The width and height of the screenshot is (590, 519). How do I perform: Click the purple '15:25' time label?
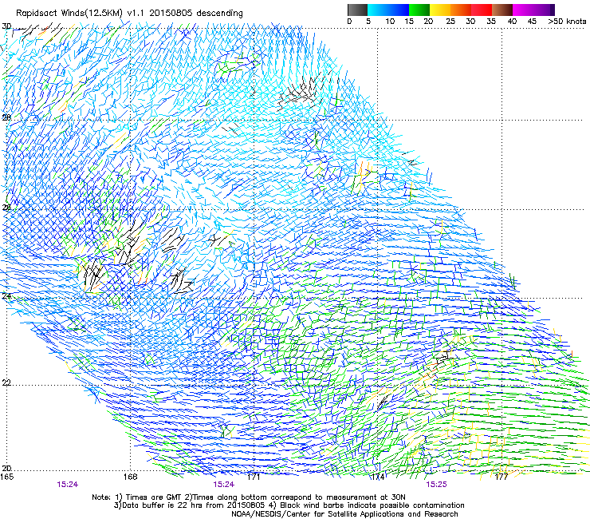coord(436,485)
